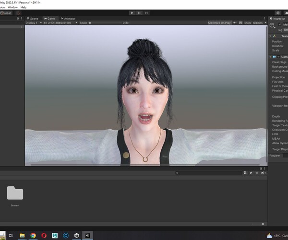Open the Search by Type filter icon
The width and height of the screenshot is (288, 240).
245,173
